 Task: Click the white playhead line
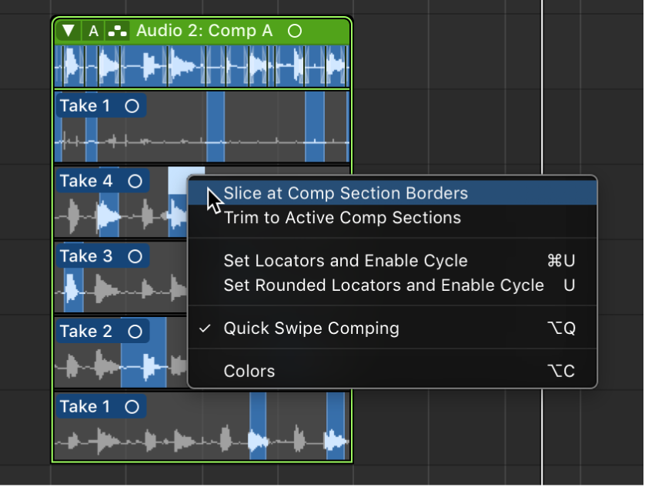[x=542, y=86]
